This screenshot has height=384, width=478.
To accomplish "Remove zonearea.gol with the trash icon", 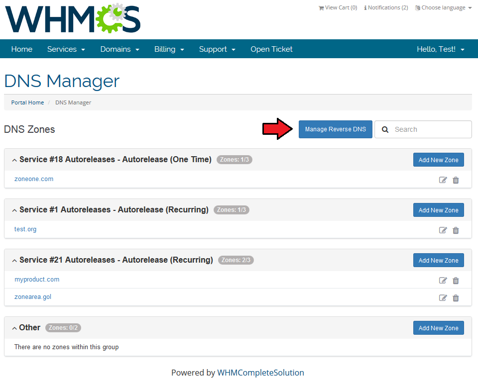I will (x=456, y=298).
